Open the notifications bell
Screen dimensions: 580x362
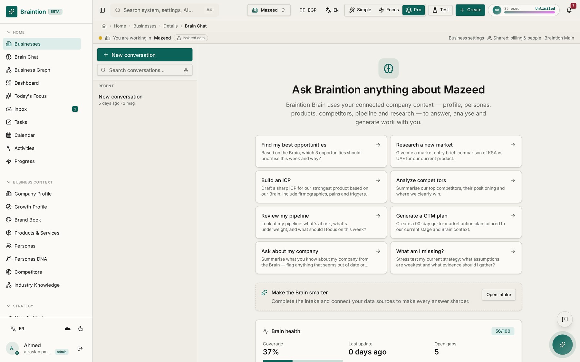(x=569, y=10)
